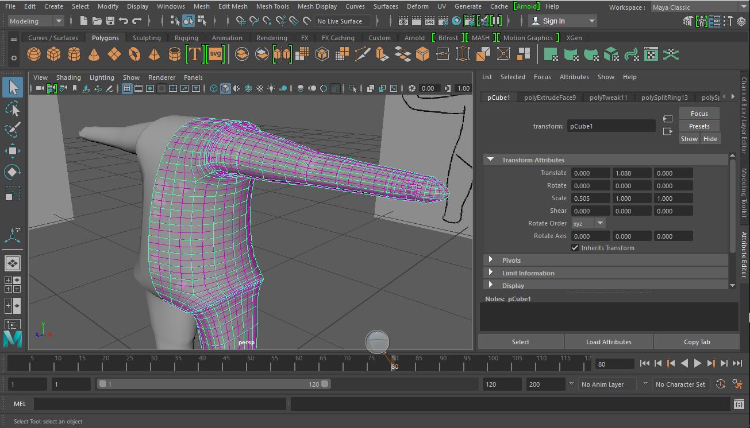Toggle the Inherits Transform checkbox
The width and height of the screenshot is (750, 428).
tap(575, 247)
